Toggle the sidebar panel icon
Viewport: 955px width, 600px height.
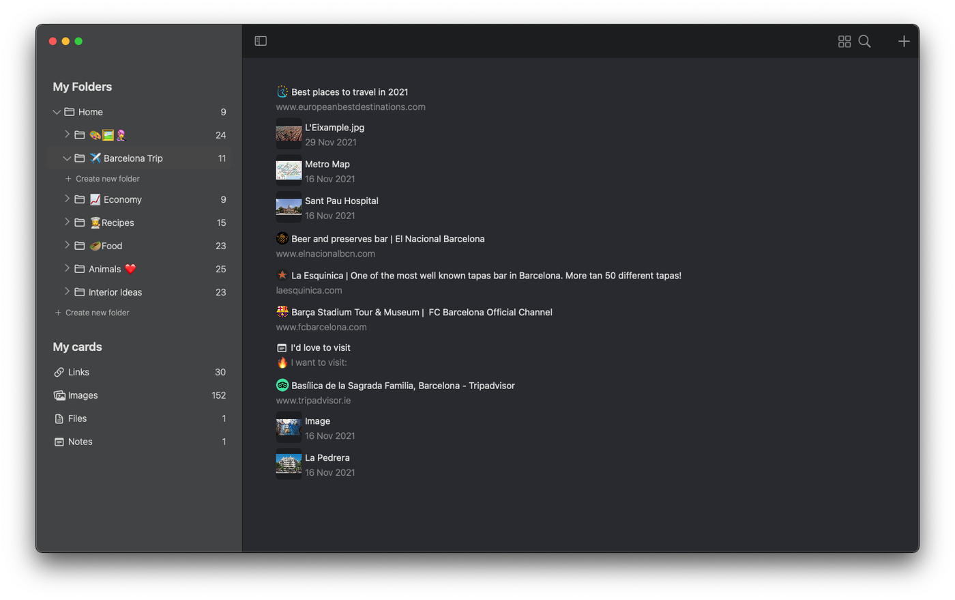tap(261, 41)
